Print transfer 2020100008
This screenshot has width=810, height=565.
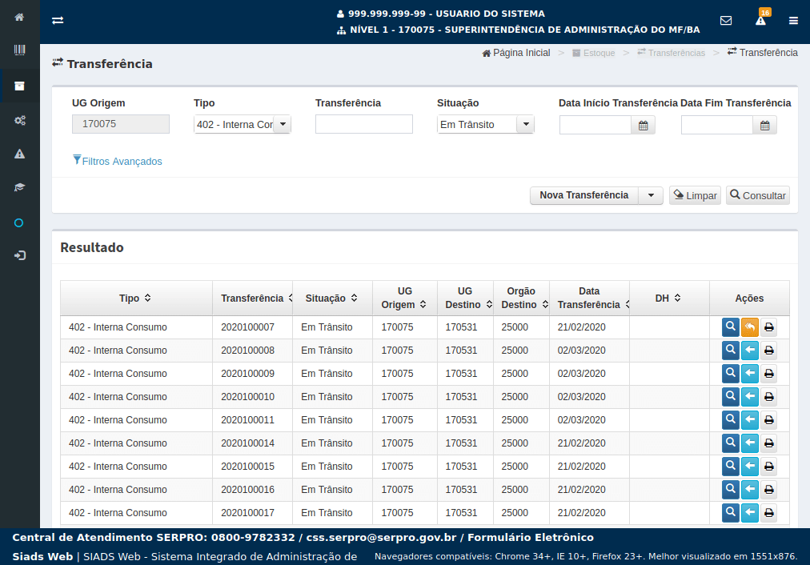coord(768,351)
